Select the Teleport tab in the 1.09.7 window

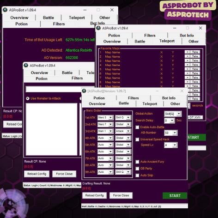click(150, 104)
